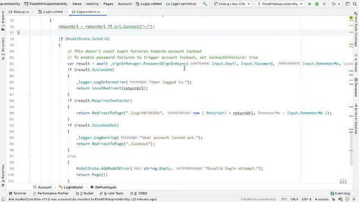359x202 pixels.
Task: Click the 4 spaces indent selector
Action: click(x=321, y=199)
